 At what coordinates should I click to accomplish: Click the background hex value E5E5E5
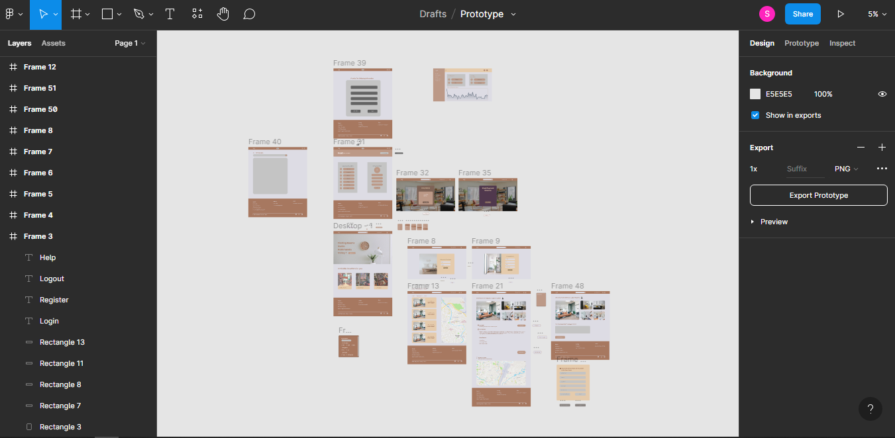point(779,94)
